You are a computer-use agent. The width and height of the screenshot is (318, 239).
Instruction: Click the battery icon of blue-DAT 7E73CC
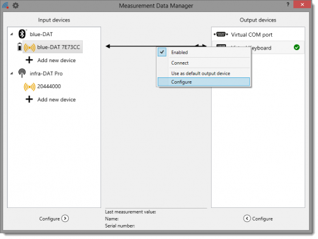pyautogui.click(x=19, y=47)
